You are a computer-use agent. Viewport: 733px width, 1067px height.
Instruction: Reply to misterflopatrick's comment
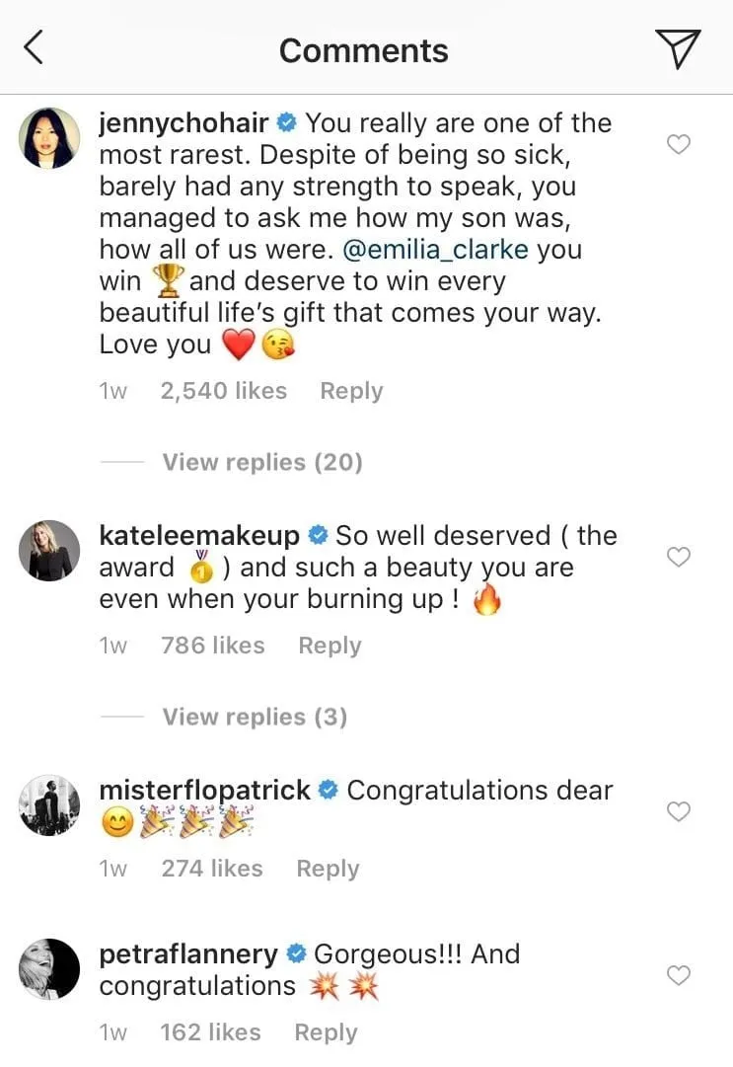[328, 869]
